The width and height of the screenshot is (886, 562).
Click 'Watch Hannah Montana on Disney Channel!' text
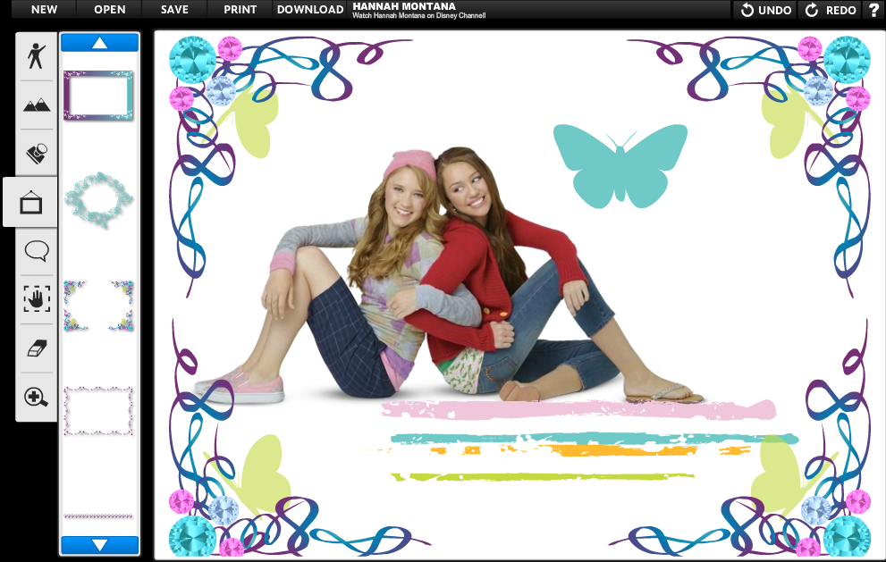point(419,16)
